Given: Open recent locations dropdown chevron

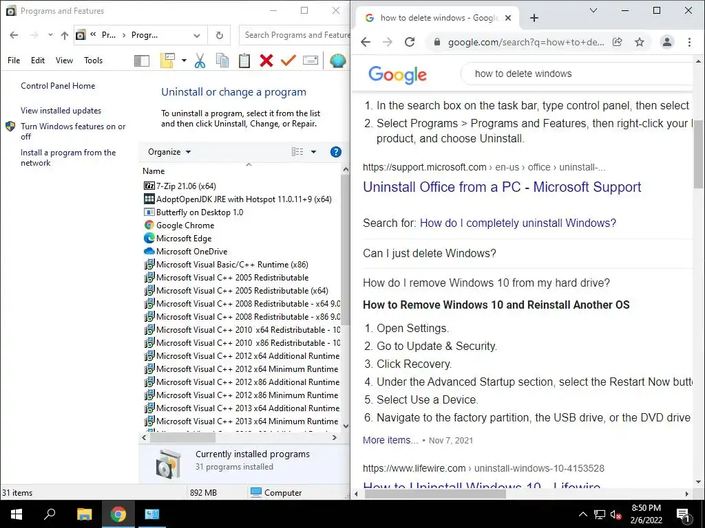Looking at the screenshot, I should pos(50,35).
